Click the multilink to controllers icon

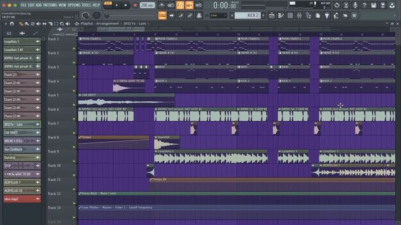click(x=190, y=16)
